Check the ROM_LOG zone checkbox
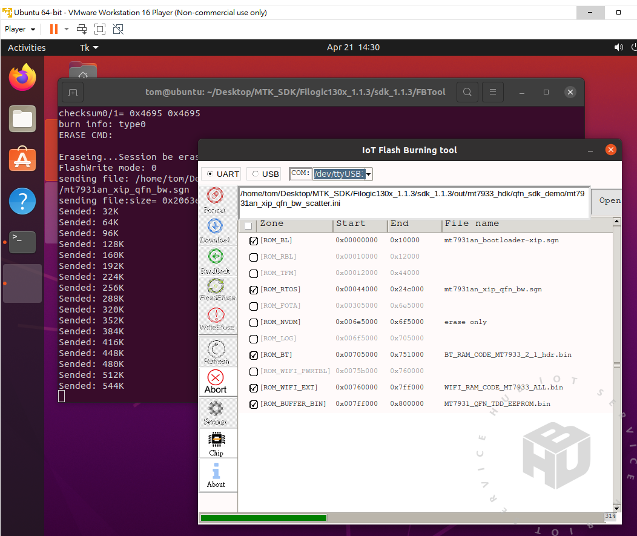This screenshot has height=536, width=637. click(254, 339)
